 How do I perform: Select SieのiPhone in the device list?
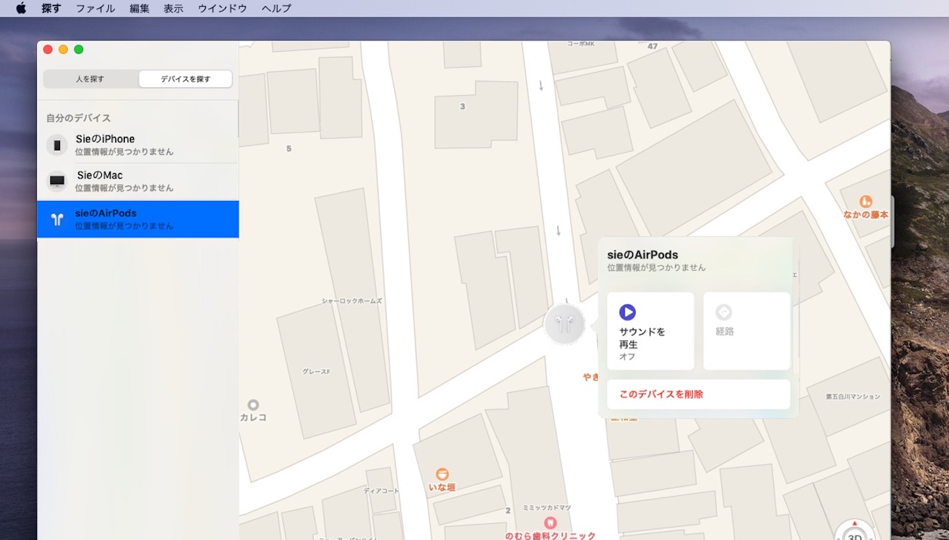[x=137, y=145]
